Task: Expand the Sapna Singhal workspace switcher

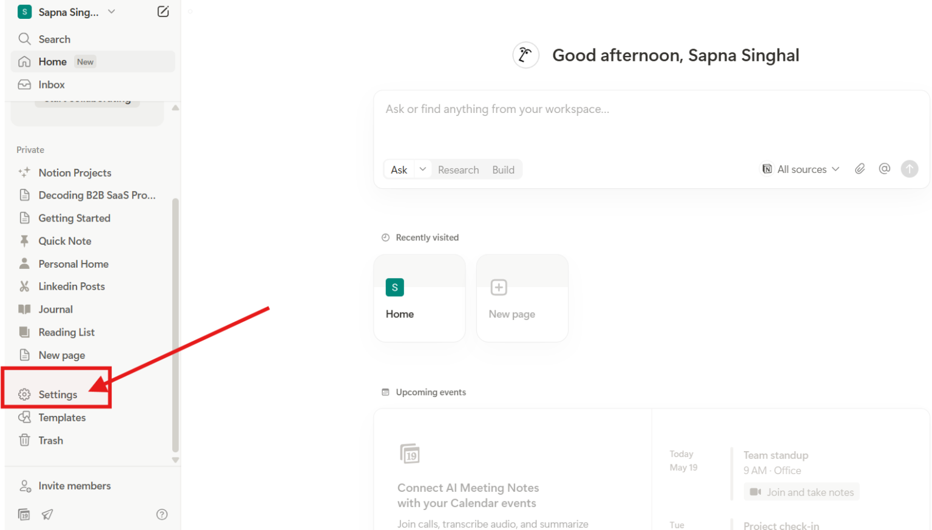Action: coord(67,12)
